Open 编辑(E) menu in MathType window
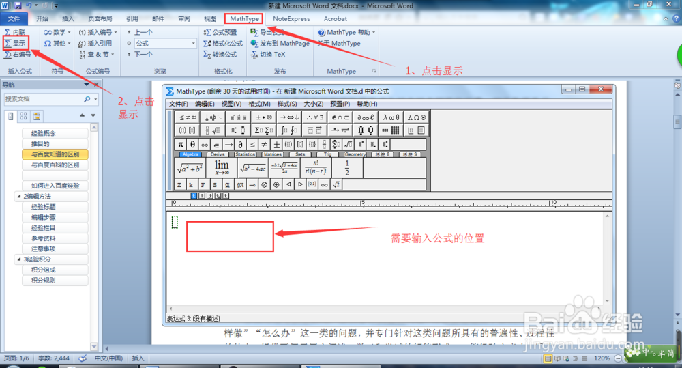Screen dimensions: 682x368 (205, 104)
